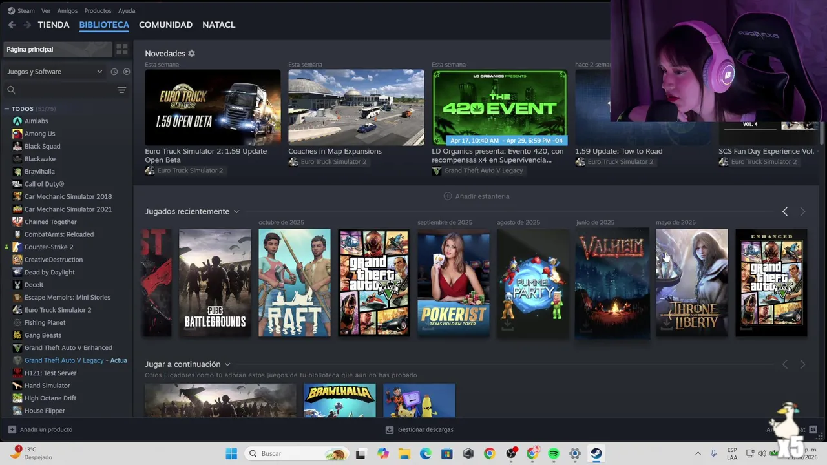Open the grid collections view icon
Viewport: 827px width, 465px height.
click(121, 49)
